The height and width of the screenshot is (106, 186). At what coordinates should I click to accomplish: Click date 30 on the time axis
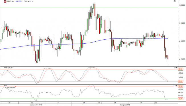click(x=32, y=103)
